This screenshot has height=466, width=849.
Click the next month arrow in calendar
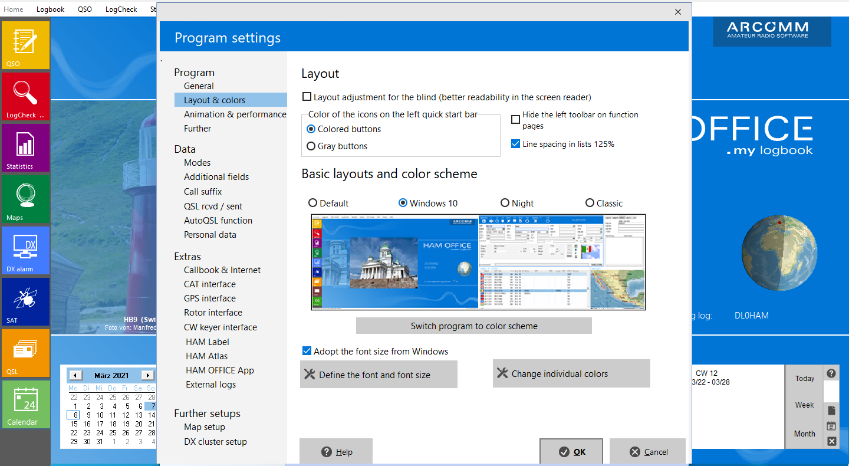pyautogui.click(x=148, y=375)
